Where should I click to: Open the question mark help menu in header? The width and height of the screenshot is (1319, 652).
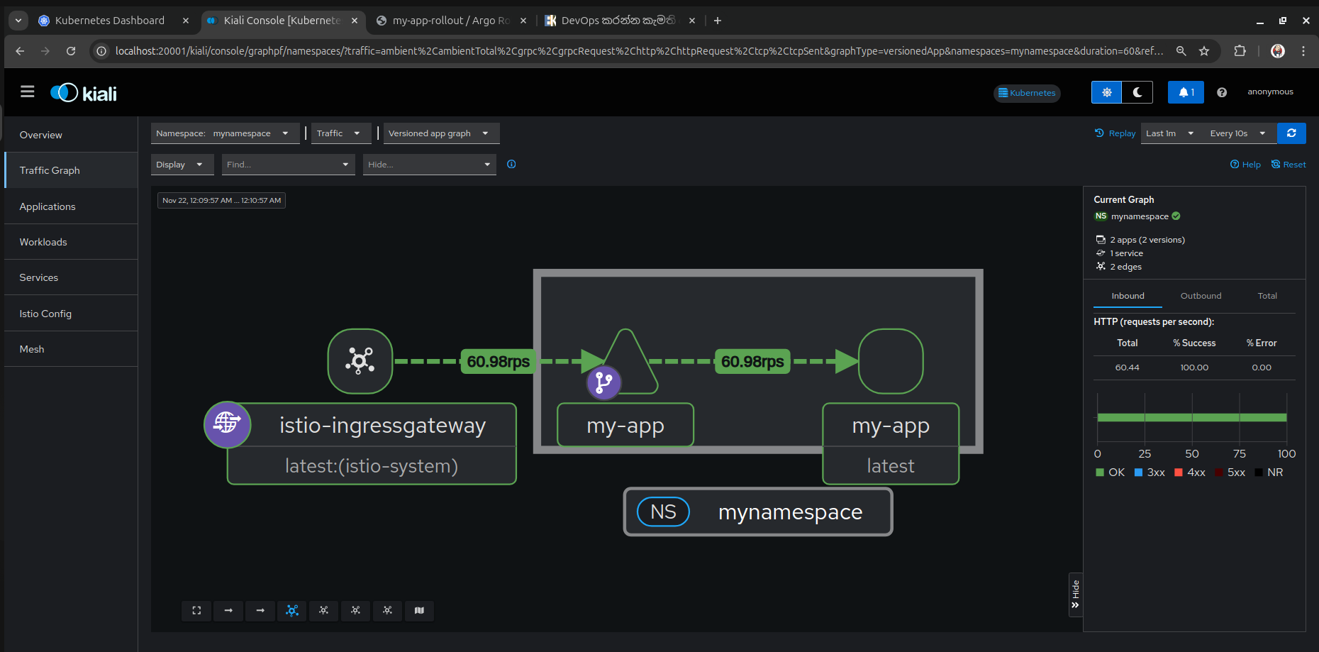point(1222,92)
